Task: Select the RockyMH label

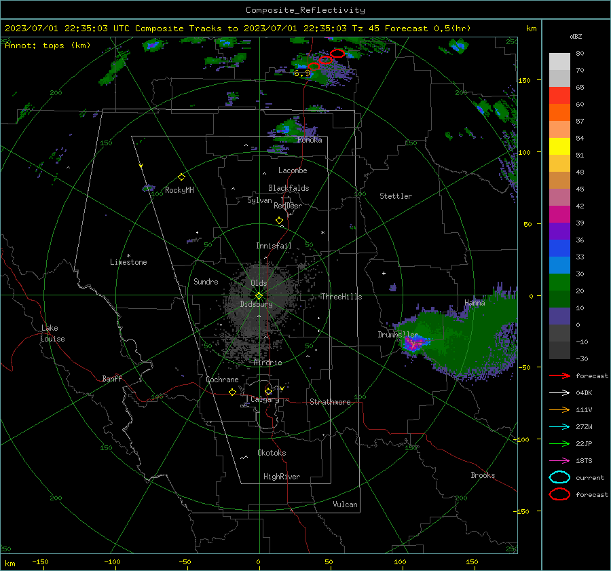Action: click(x=179, y=190)
